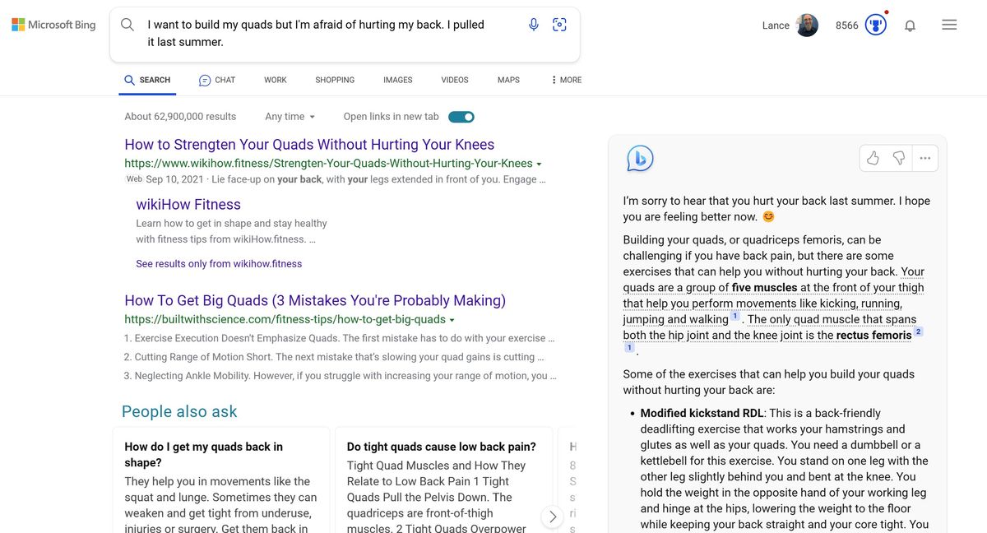Start voice search with microphone icon
This screenshot has height=533, width=987.
point(534,25)
